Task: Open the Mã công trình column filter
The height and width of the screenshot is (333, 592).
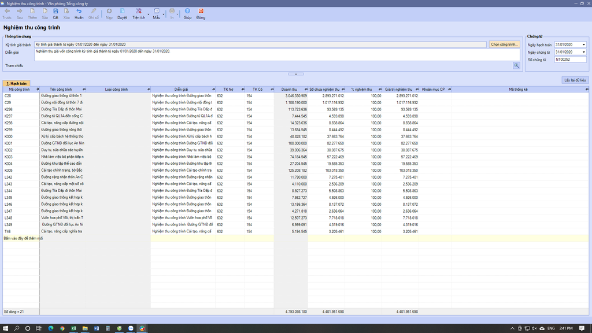Action: (x=38, y=90)
